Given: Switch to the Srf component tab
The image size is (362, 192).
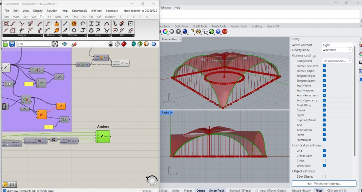Looking at the screenshot, I should pos(50,17).
